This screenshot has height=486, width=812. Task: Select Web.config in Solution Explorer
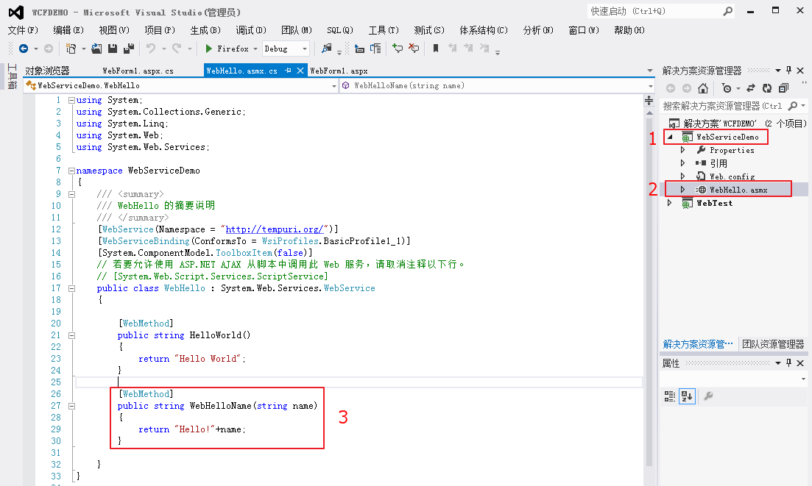pyautogui.click(x=732, y=176)
